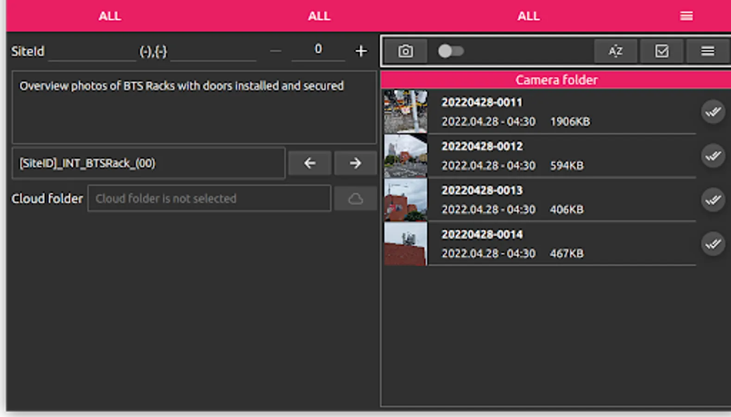The height and width of the screenshot is (417, 731).
Task: Select the third ALL tab
Action: click(529, 16)
